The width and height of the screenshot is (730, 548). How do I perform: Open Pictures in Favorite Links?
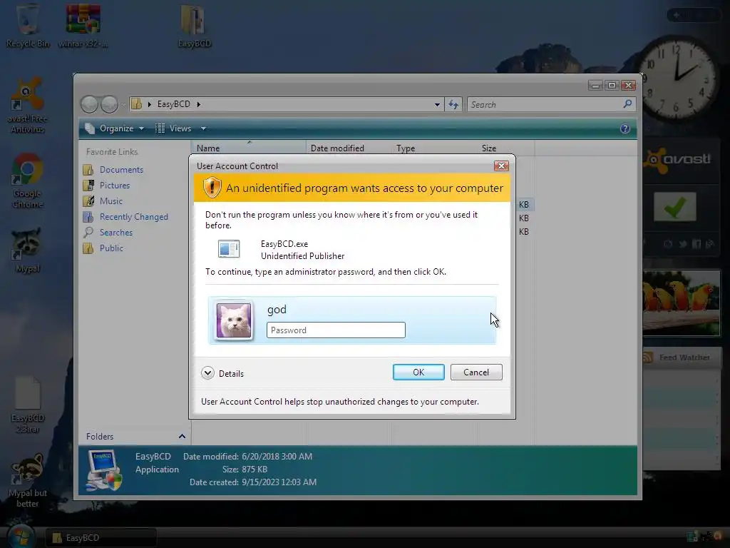115,186
